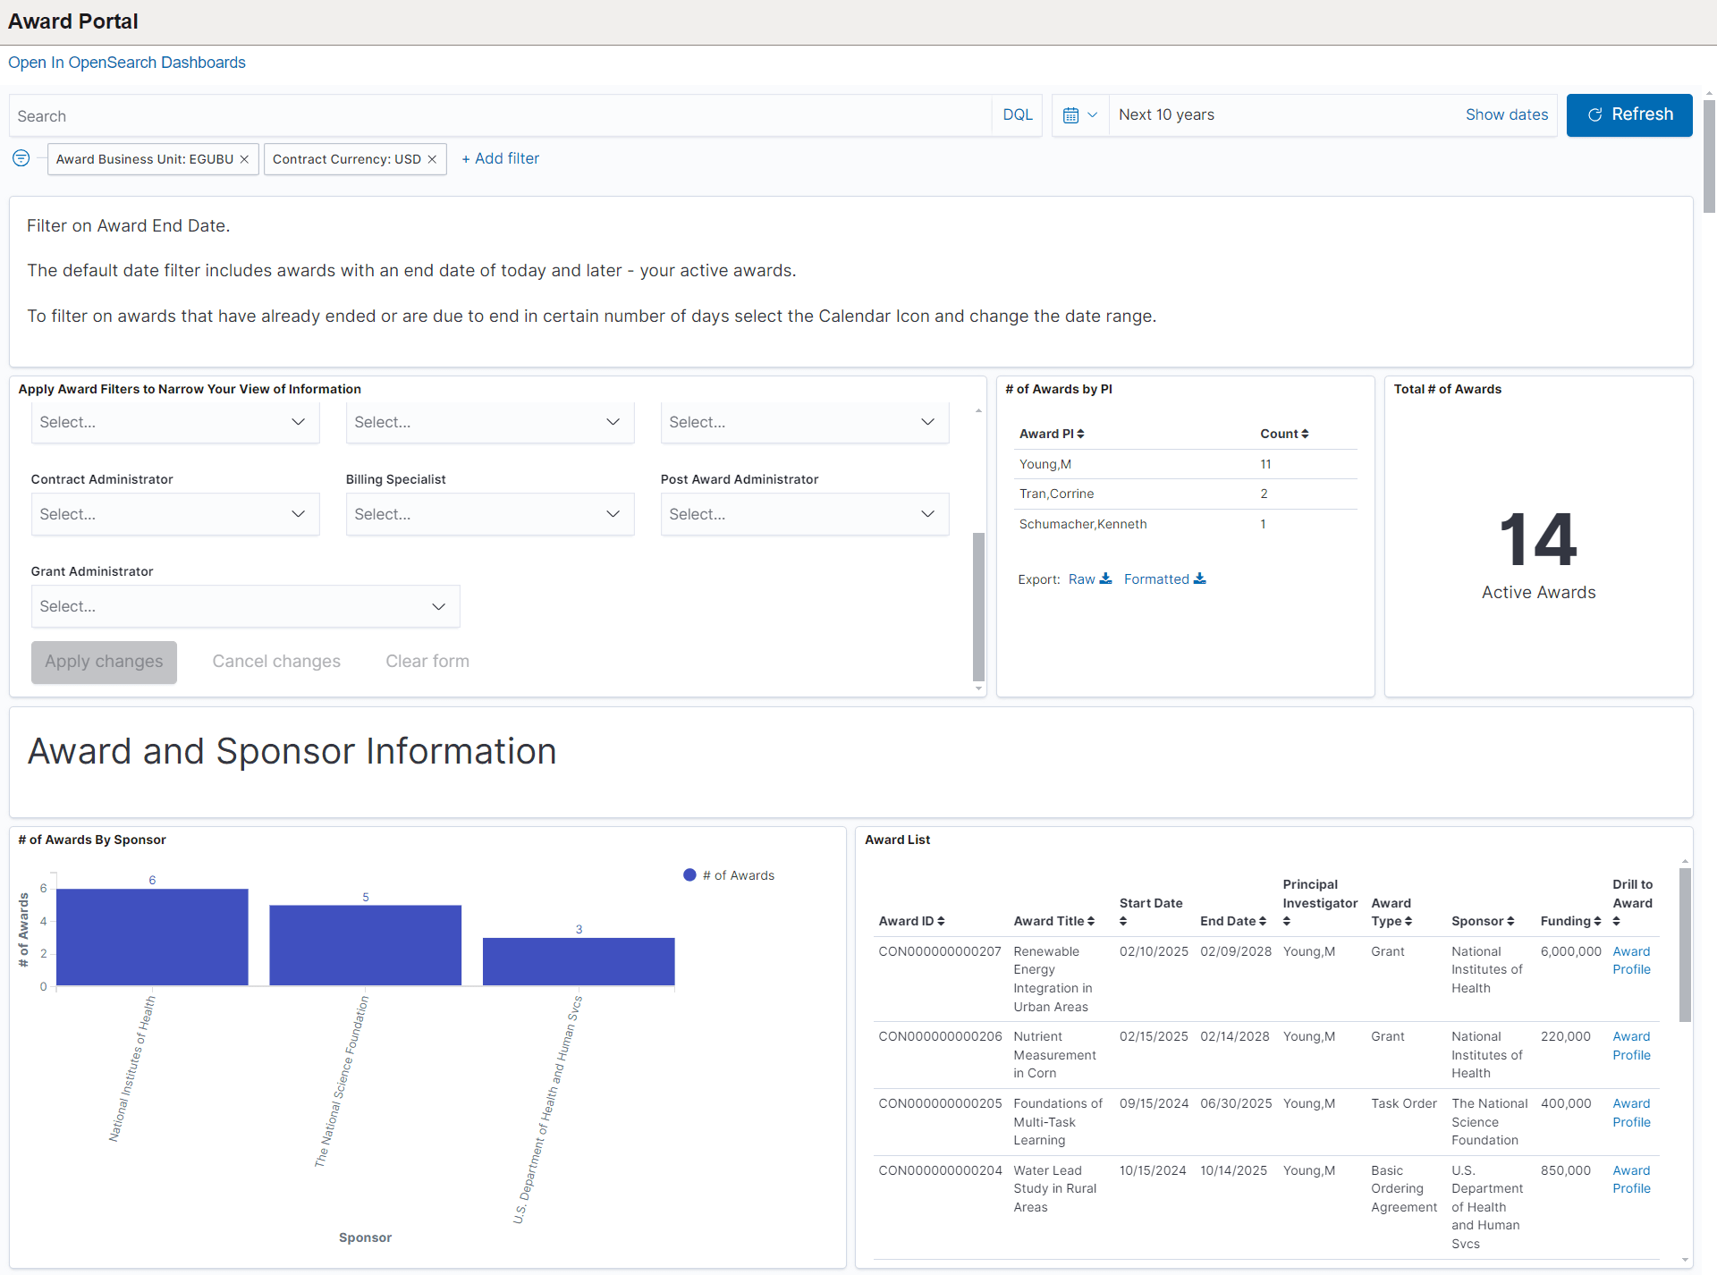Remove the Award Business Unit EGUBU filter
This screenshot has width=1717, height=1275.
tap(244, 159)
